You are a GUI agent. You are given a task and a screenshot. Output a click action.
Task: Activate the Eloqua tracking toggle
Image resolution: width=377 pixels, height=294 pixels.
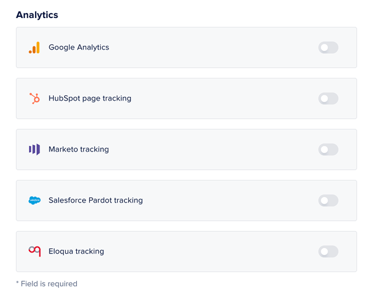(328, 251)
